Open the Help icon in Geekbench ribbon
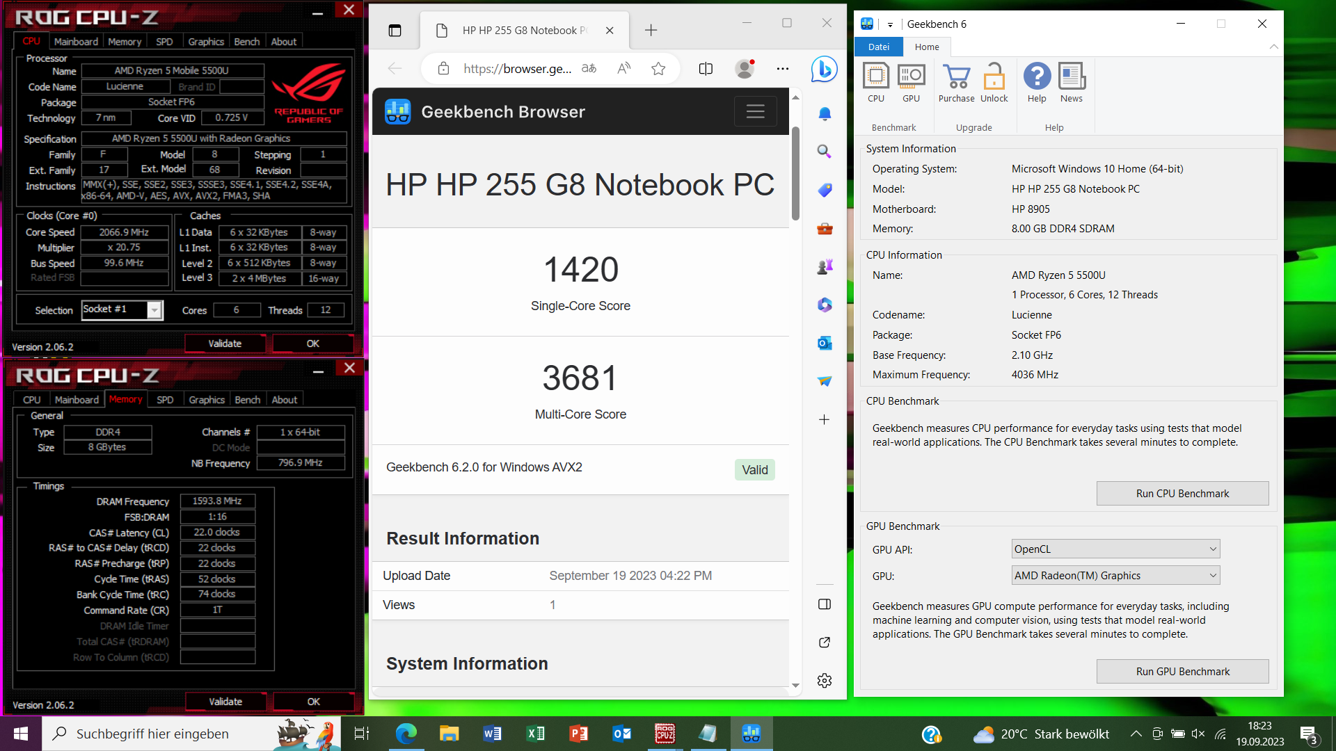 click(1037, 83)
